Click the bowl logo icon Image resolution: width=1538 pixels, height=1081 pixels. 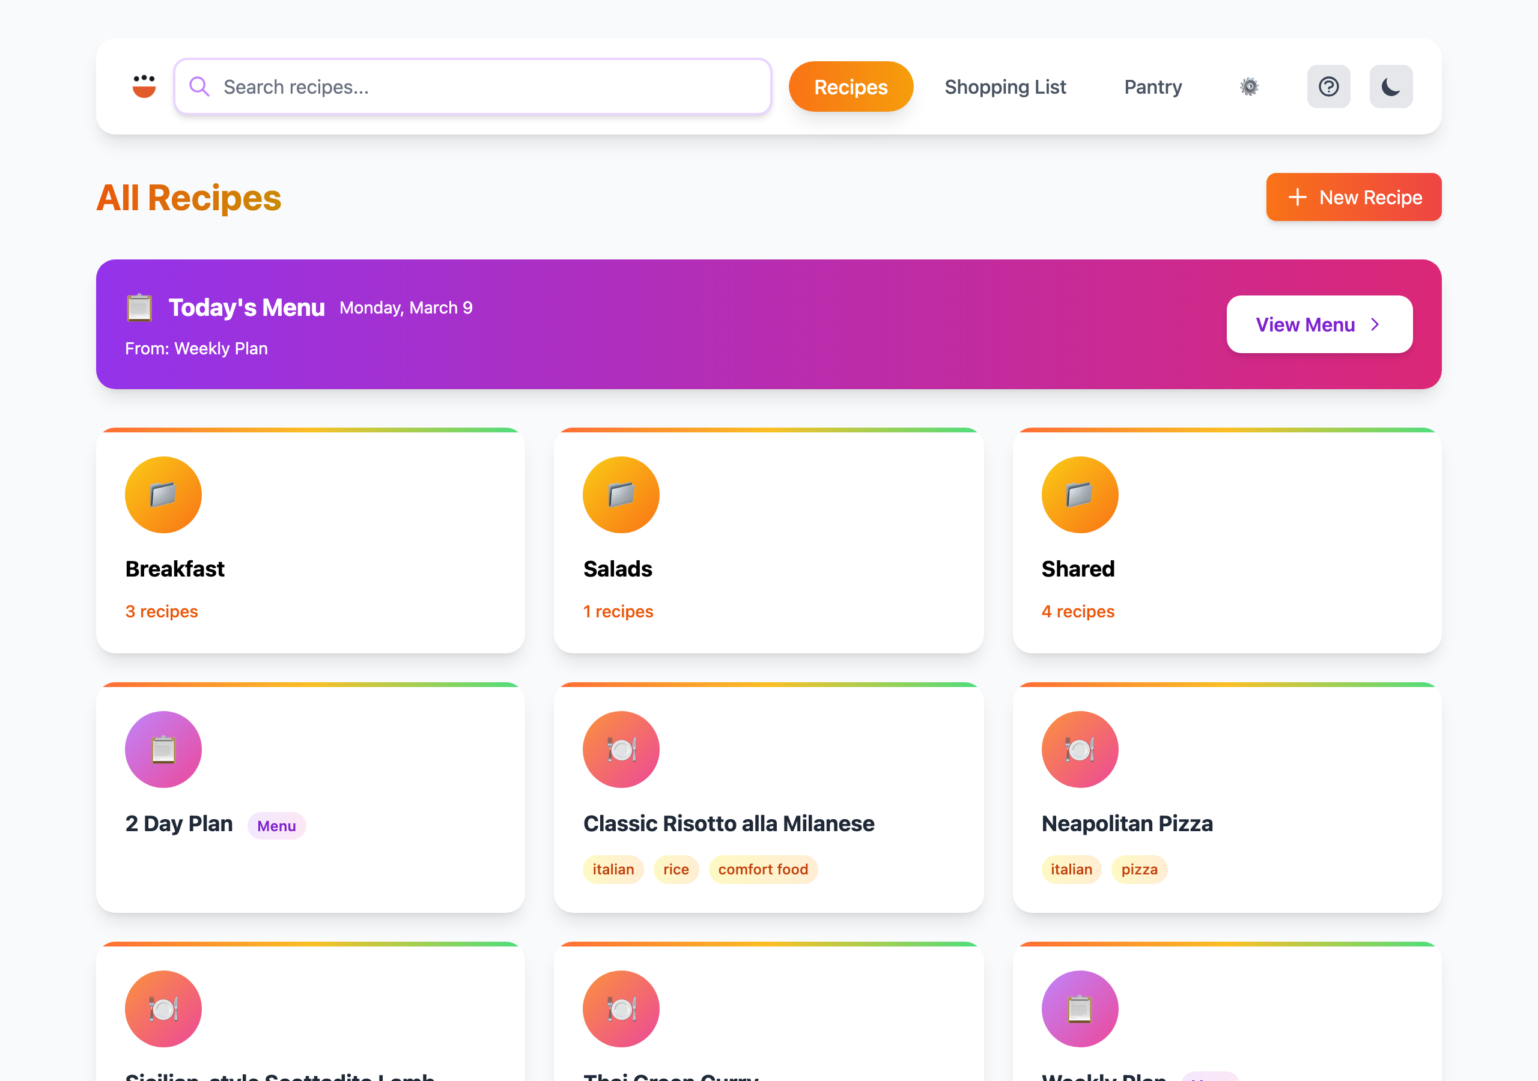tap(144, 86)
